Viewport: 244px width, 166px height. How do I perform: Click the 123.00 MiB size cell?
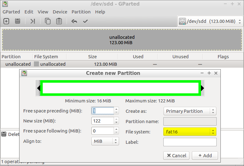105,64
